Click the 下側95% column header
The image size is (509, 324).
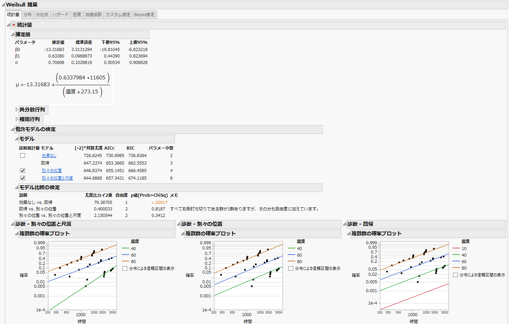pyautogui.click(x=110, y=42)
